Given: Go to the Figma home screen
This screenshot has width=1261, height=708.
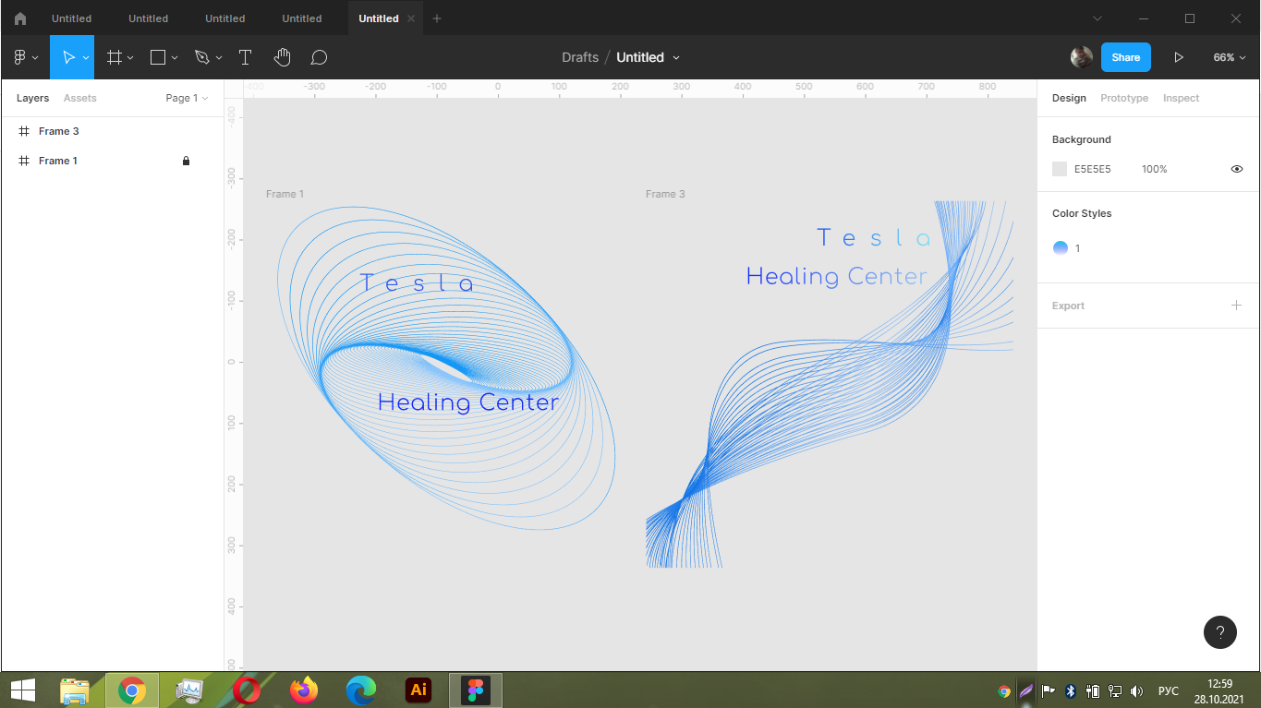Looking at the screenshot, I should tap(20, 18).
